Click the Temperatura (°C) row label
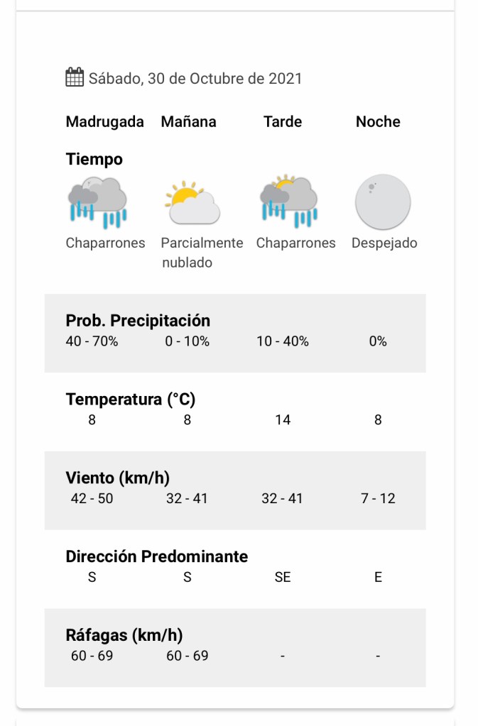 pyautogui.click(x=130, y=400)
